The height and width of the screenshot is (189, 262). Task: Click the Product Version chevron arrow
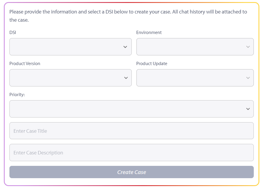[126, 78]
